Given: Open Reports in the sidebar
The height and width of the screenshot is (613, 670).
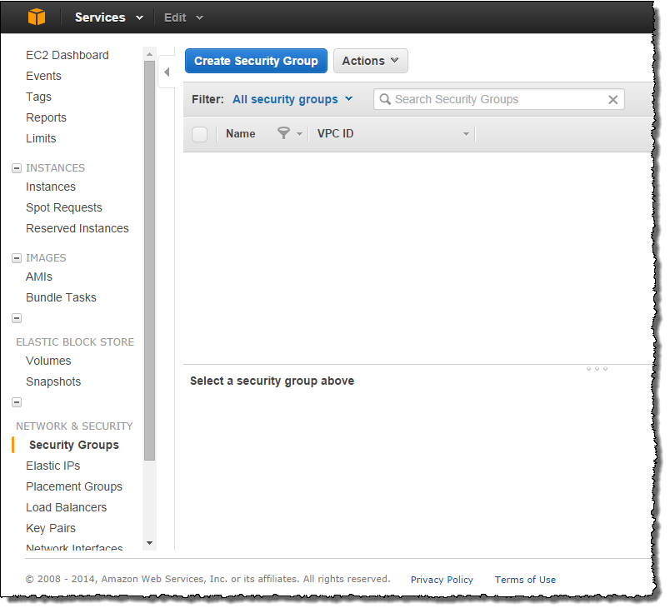Looking at the screenshot, I should pos(46,117).
